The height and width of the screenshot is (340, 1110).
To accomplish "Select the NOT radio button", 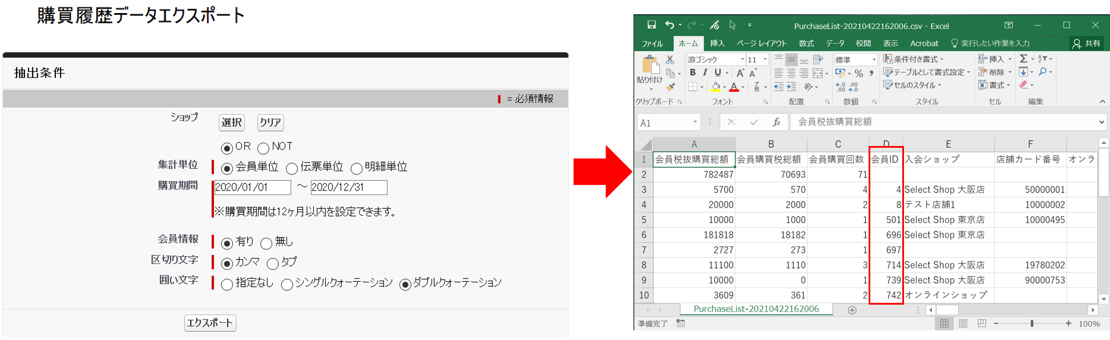I will [x=263, y=148].
